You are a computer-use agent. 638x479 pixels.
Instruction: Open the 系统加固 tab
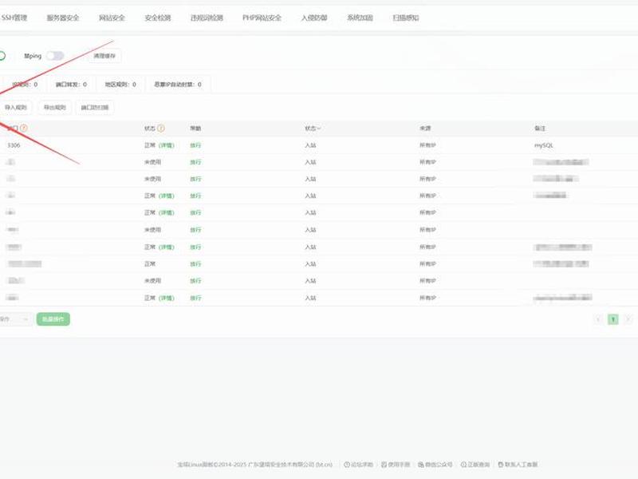point(360,18)
